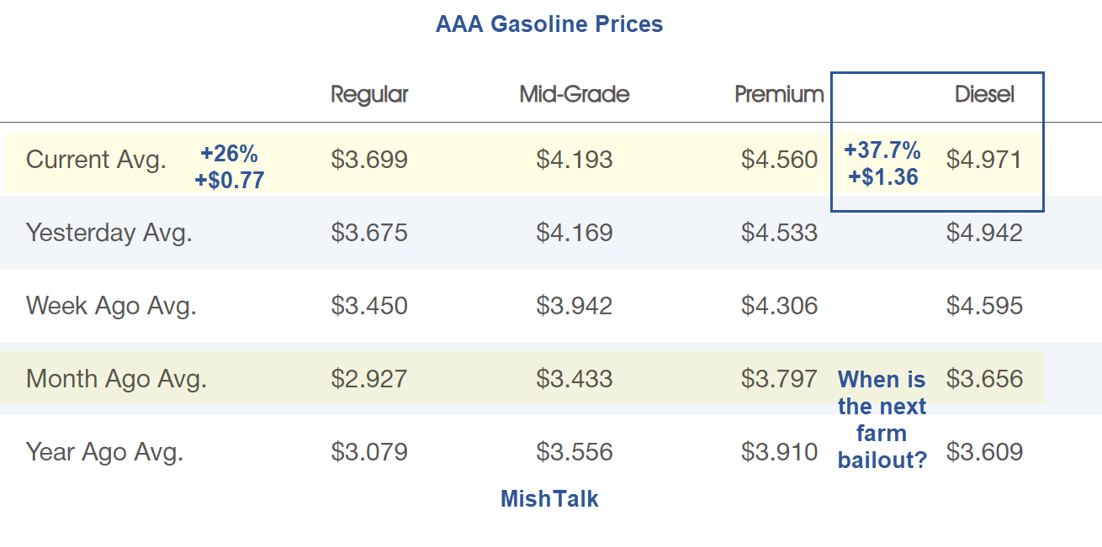Image resolution: width=1102 pixels, height=547 pixels.
Task: Click the MishTalk source label
Action: pos(549,499)
